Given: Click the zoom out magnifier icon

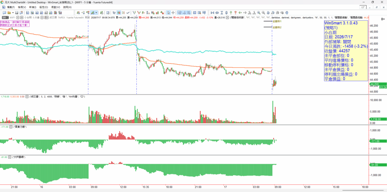Looking at the screenshot, I should (263, 12).
